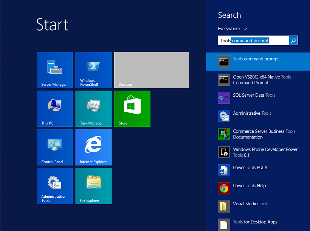Image resolution: width=310 pixels, height=231 pixels.
Task: Click the Power Tools EULA Word icon
Action: pos(224,170)
